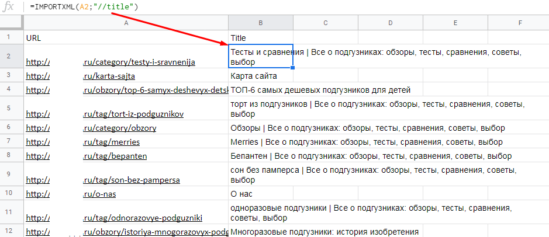Open the o-nas URL link
The image size is (549, 237).
tap(100, 194)
